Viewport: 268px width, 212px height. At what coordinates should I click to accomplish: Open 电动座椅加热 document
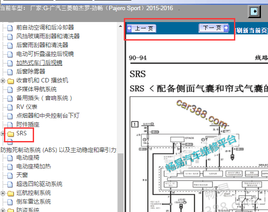[x=34, y=167]
